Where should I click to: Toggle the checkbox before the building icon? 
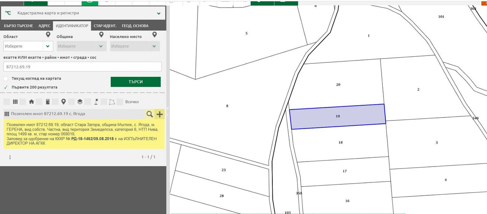point(39,102)
